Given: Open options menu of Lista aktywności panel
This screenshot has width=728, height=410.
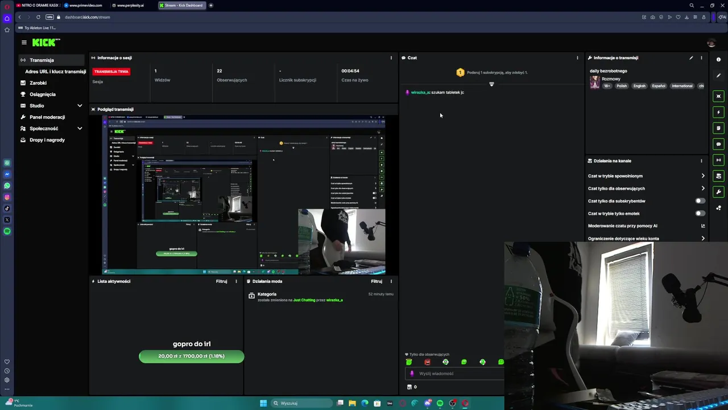Looking at the screenshot, I should pos(236,281).
